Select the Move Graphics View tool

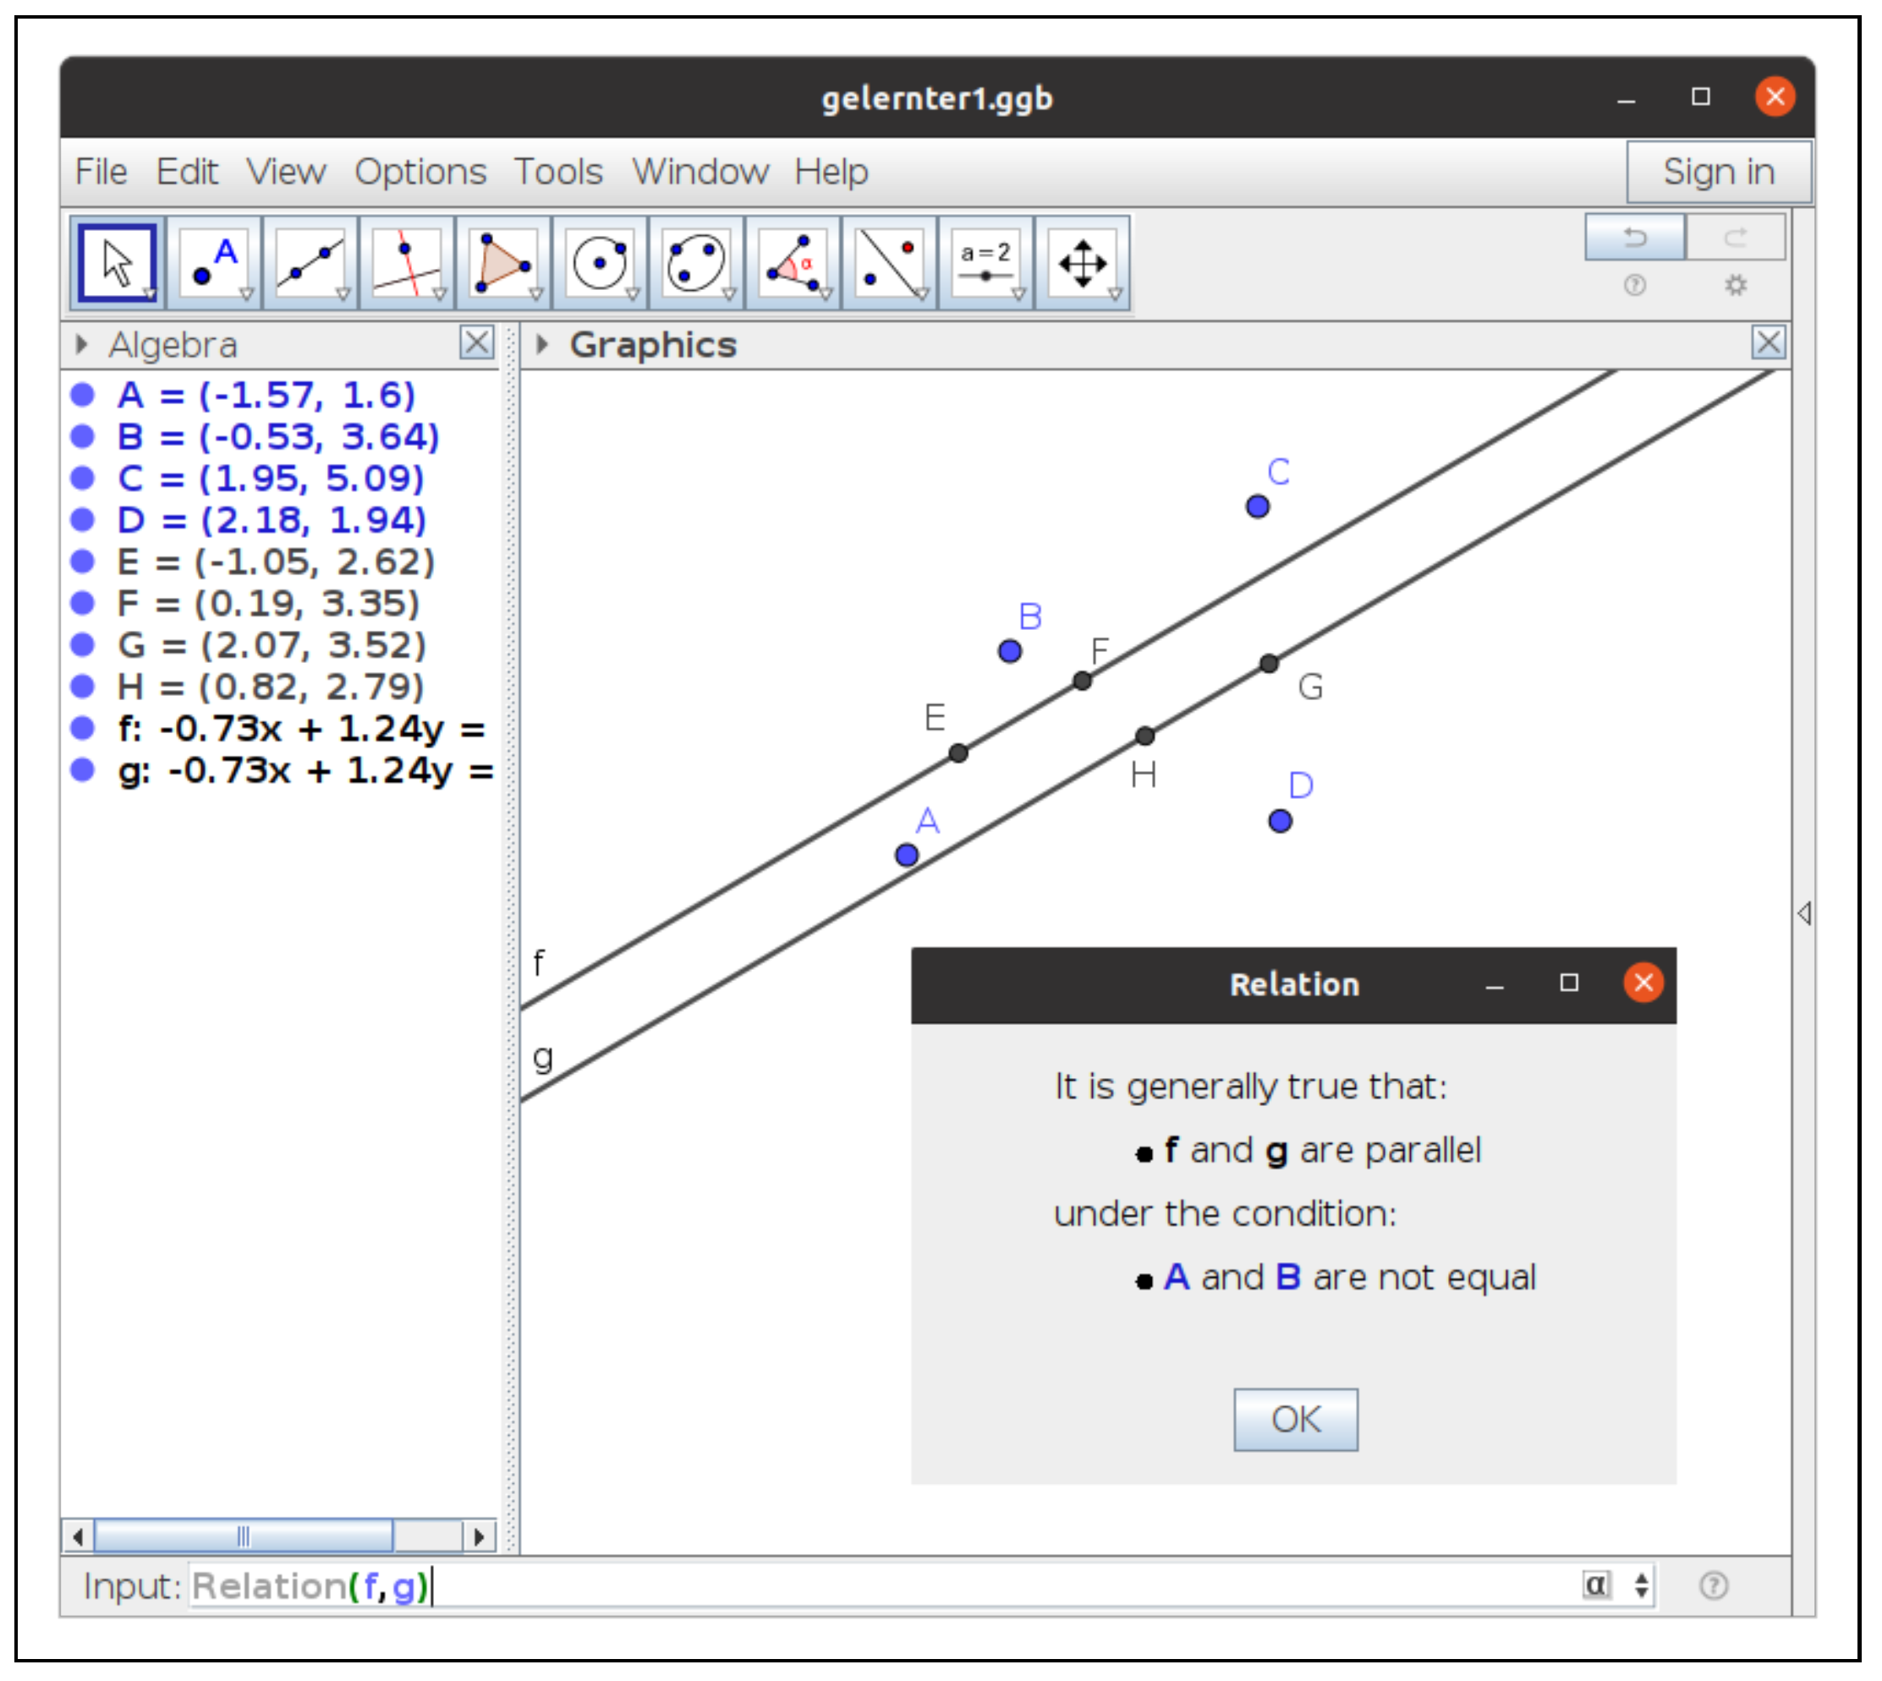coord(1082,263)
